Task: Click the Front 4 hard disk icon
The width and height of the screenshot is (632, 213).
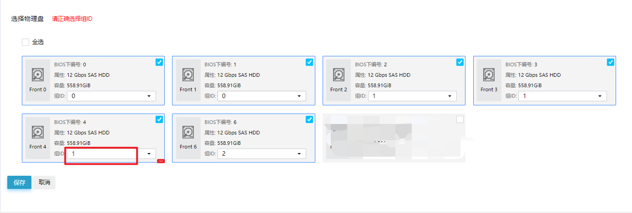Action: coord(38,133)
